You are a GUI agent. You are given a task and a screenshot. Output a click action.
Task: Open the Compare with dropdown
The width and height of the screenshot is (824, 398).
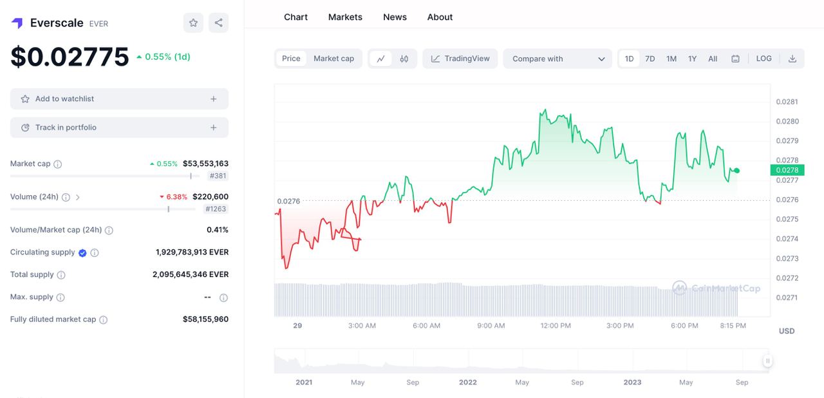pos(557,59)
